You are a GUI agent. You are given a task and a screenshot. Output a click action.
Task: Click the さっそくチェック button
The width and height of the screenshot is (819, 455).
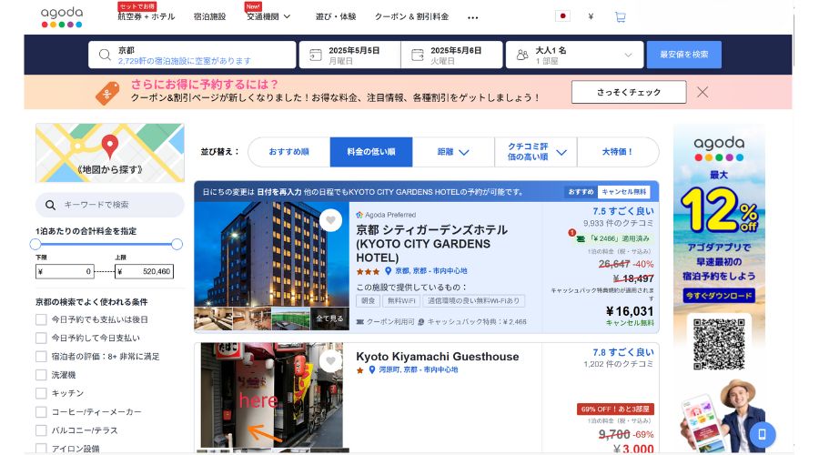tap(629, 93)
